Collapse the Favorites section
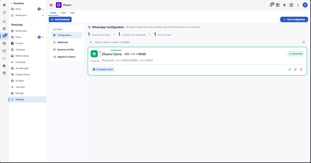 pos(11,3)
